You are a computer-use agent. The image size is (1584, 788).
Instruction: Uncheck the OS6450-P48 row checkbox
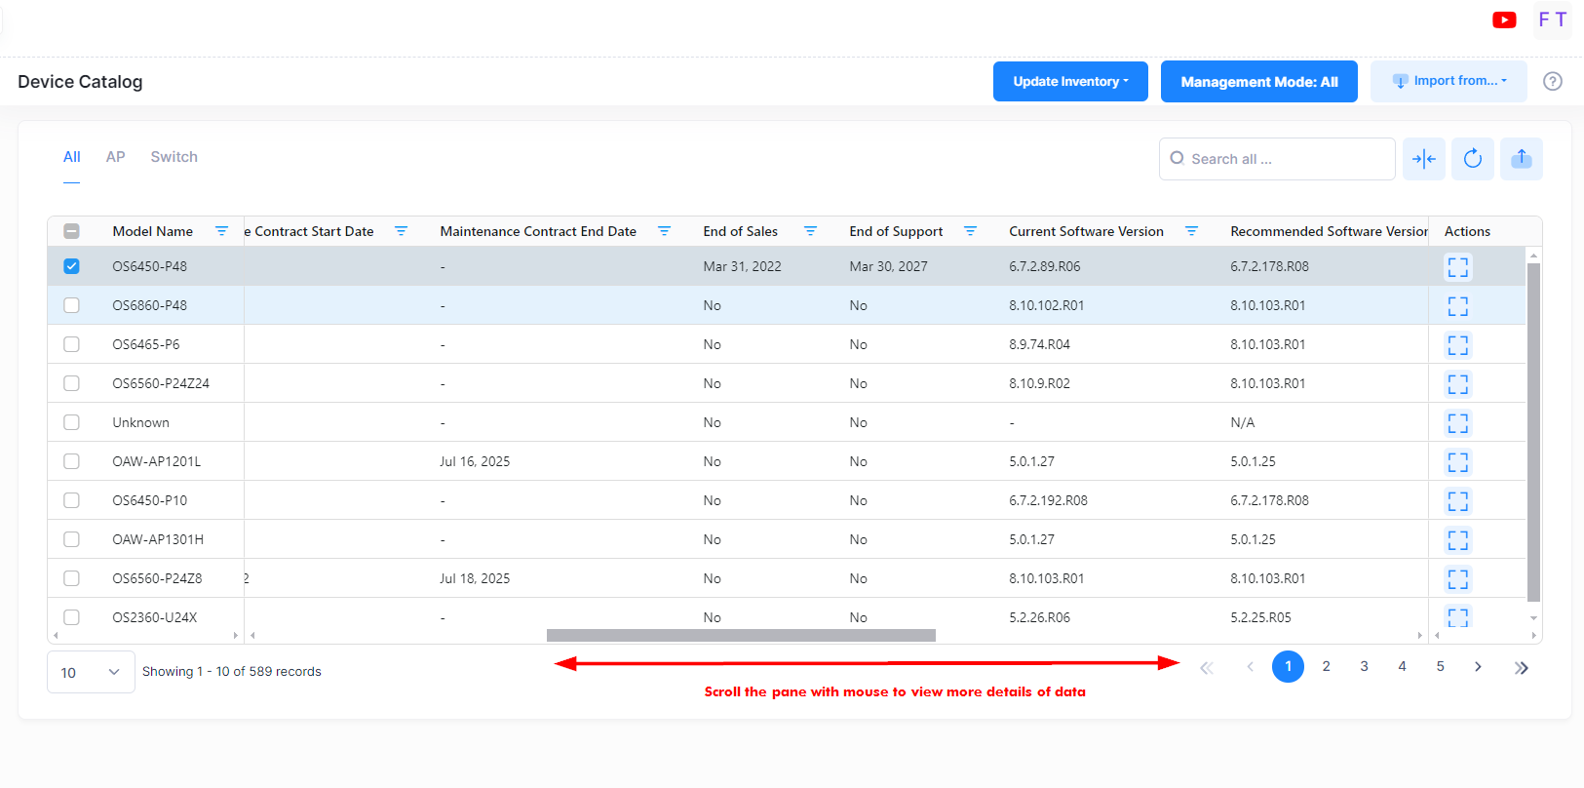pos(71,266)
